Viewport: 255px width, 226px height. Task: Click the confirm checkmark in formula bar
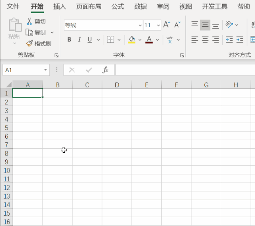89,70
